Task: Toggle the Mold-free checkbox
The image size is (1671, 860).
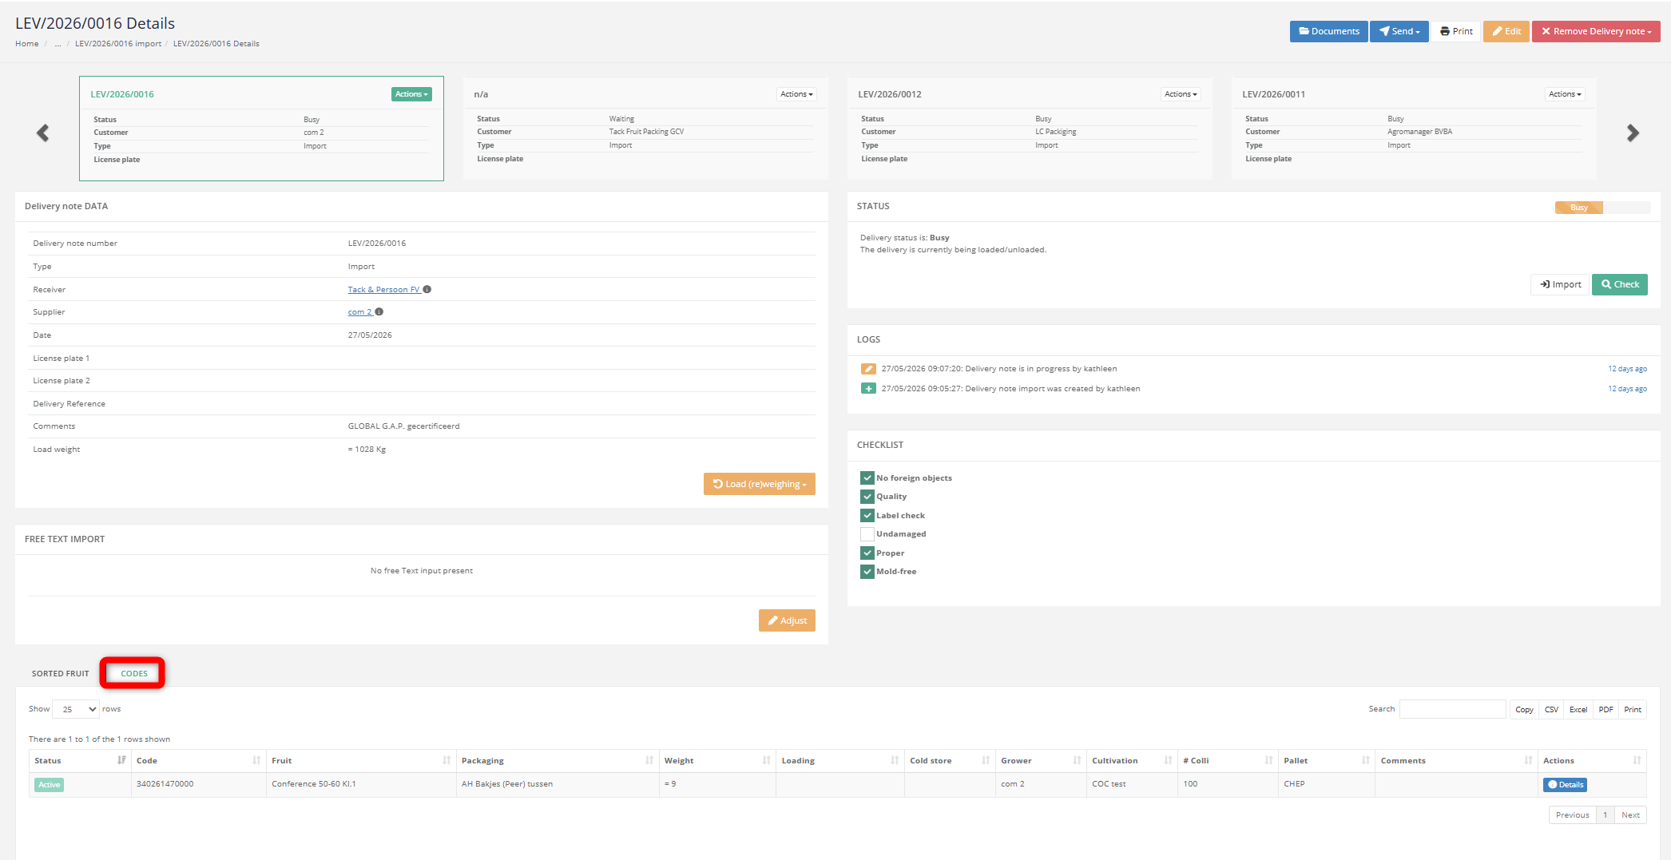Action: coord(867,572)
